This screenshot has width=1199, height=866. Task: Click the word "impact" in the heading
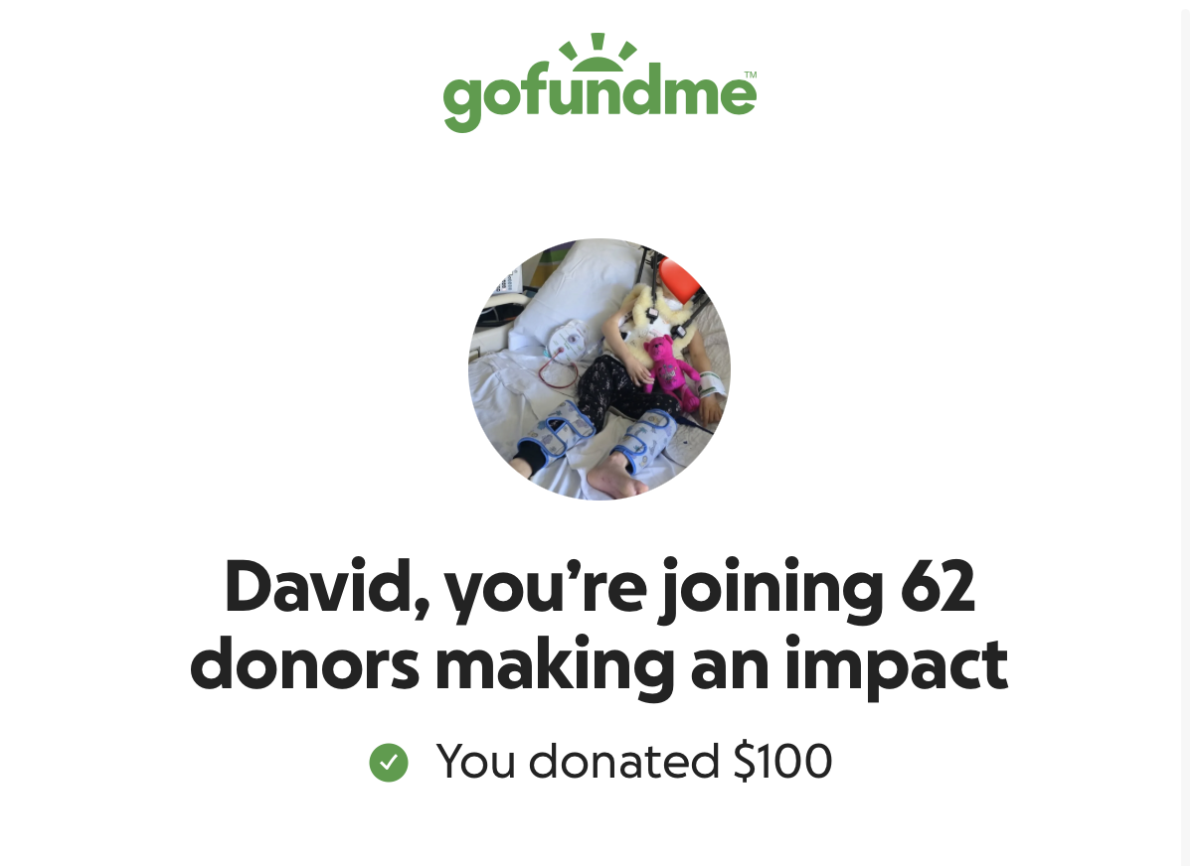895,666
